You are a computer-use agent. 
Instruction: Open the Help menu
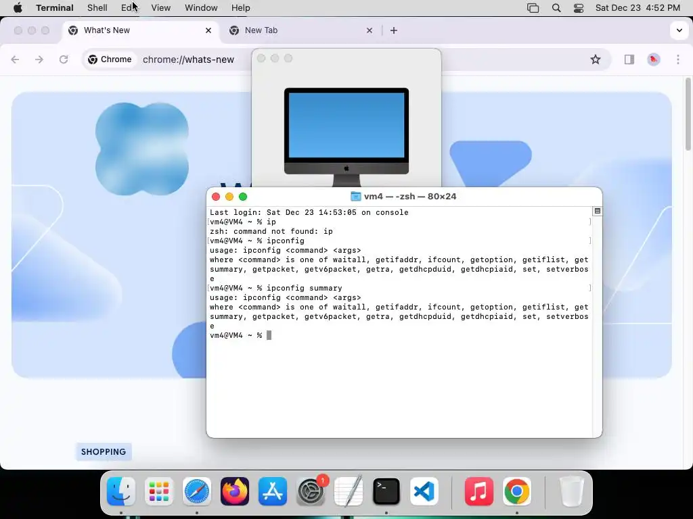coord(240,7)
